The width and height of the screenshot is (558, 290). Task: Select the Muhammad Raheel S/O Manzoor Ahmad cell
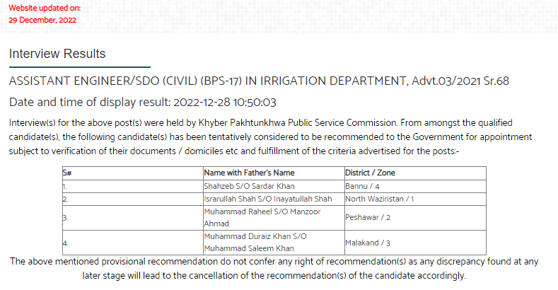[x=274, y=218]
